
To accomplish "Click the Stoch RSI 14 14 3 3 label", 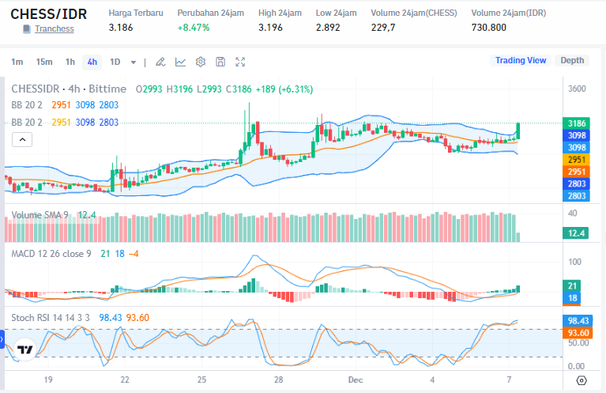I will click(x=51, y=318).
